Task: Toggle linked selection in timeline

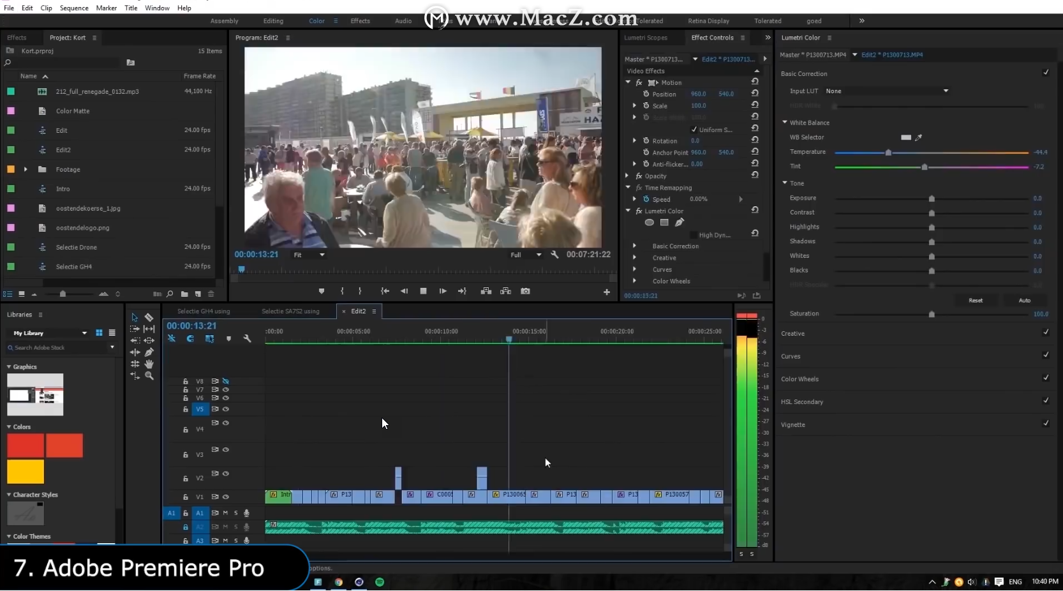Action: point(209,339)
